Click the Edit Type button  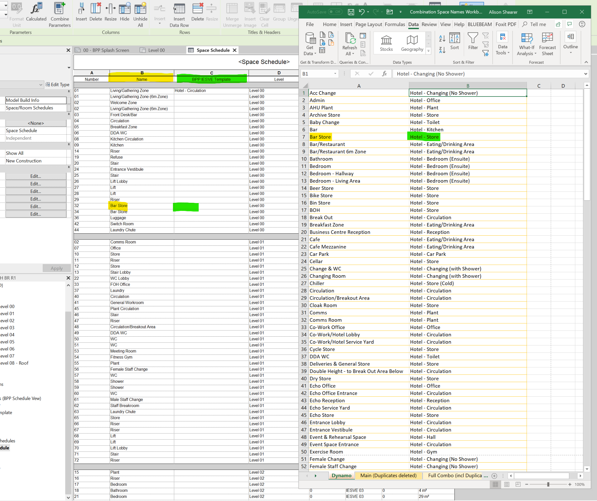[57, 84]
